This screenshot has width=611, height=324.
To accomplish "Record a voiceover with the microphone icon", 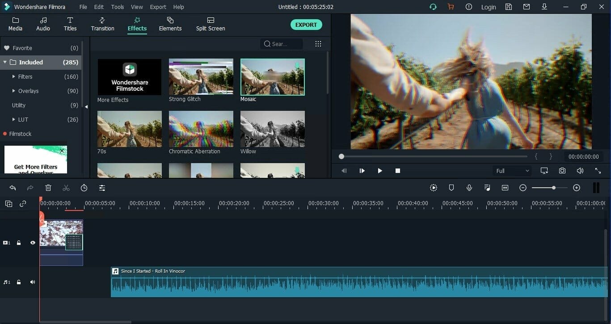I will coord(469,188).
